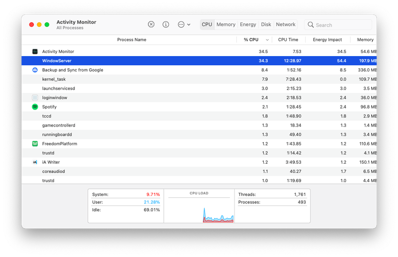
Task: Click the Activity Monitor app icon in list
Action: pyautogui.click(x=35, y=52)
